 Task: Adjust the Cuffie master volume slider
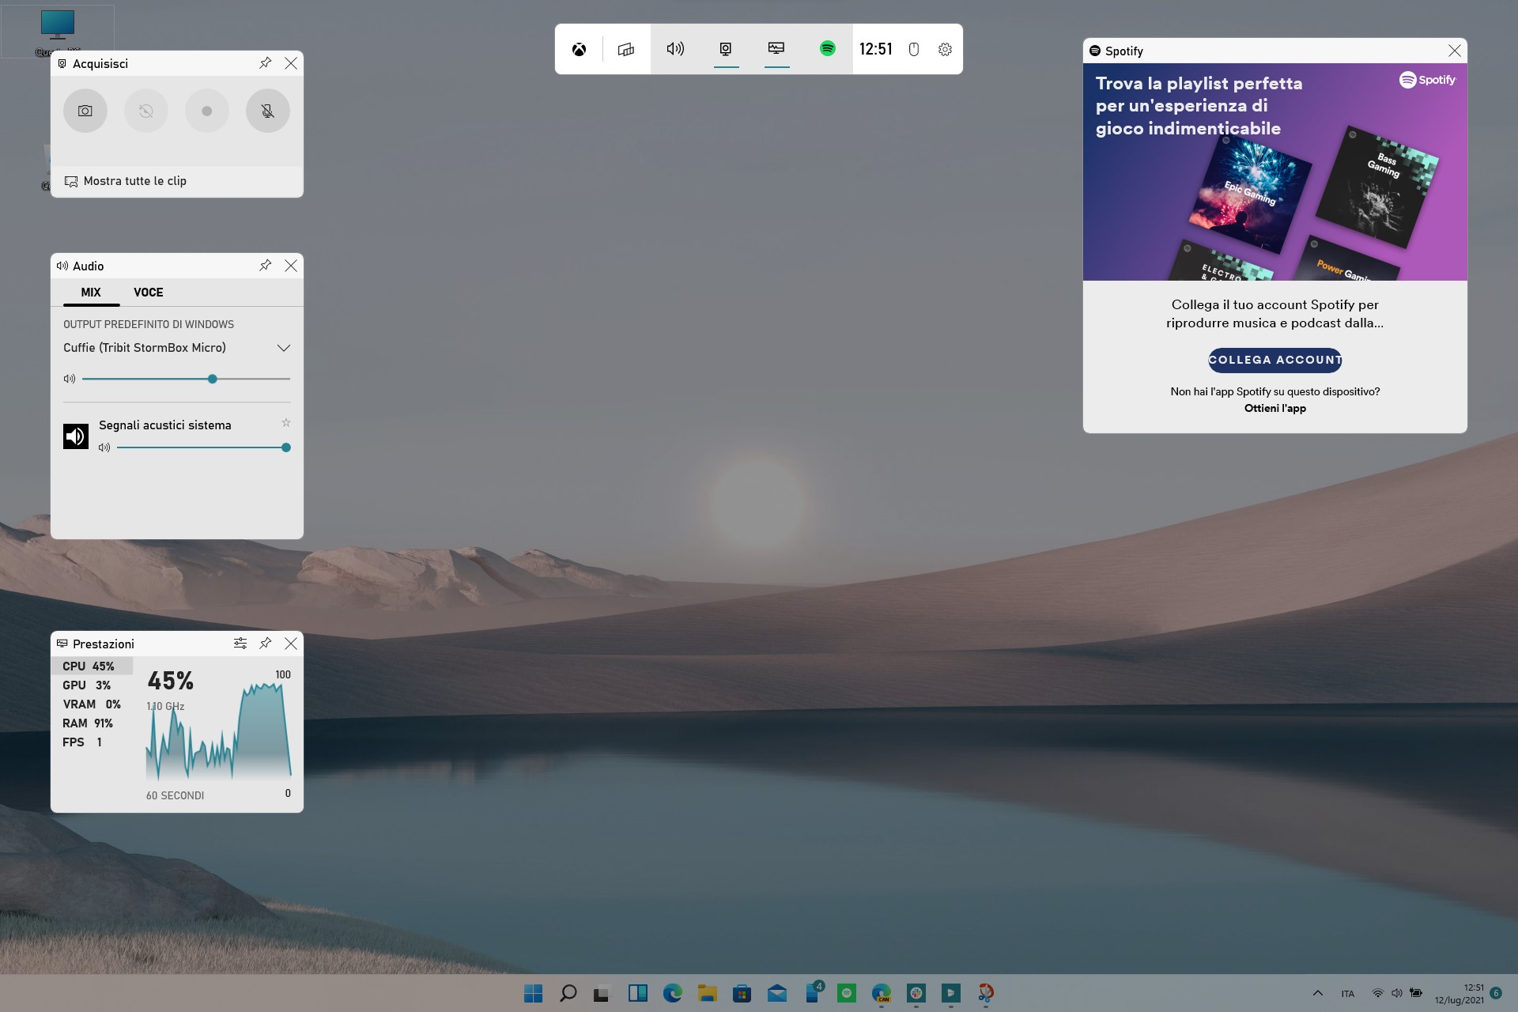[186, 379]
